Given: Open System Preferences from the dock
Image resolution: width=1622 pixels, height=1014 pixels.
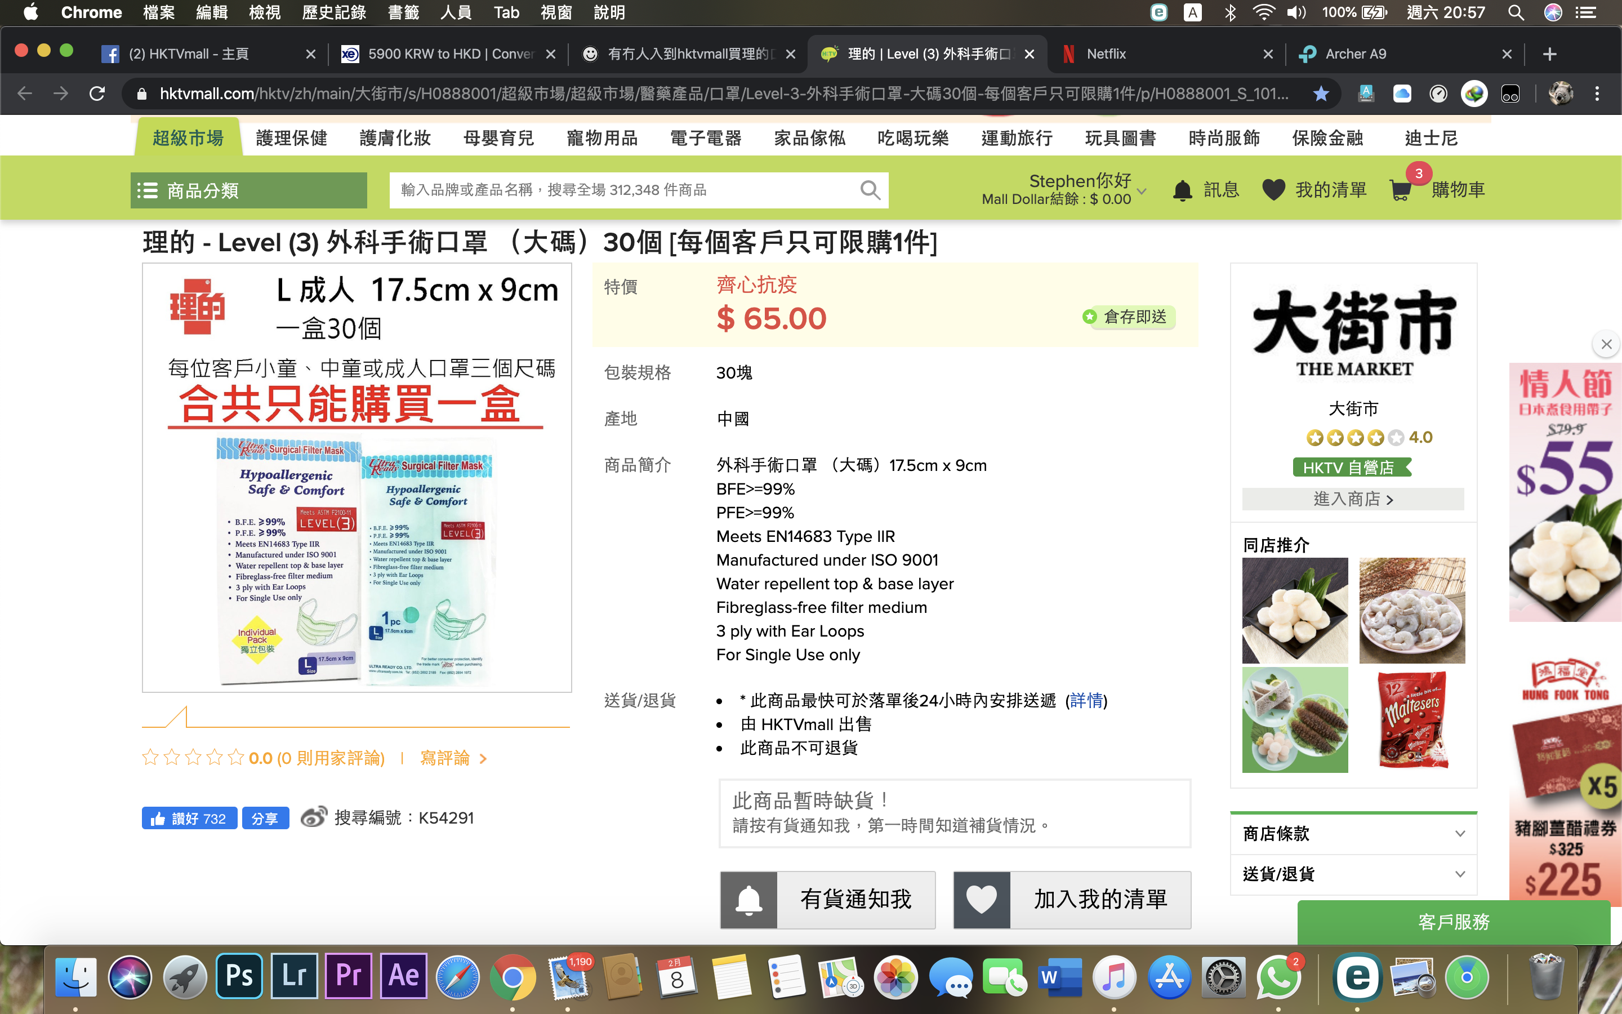Looking at the screenshot, I should click(x=1223, y=977).
